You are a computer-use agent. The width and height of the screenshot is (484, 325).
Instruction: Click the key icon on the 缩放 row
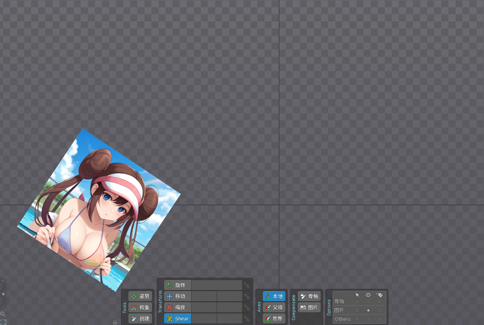coord(247,307)
